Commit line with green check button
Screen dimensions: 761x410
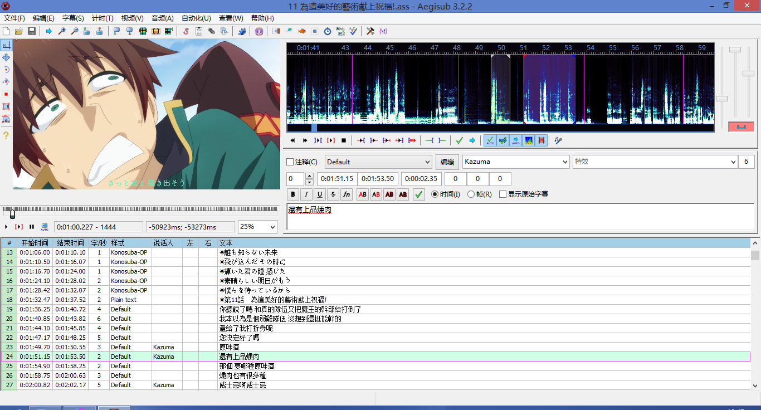coord(419,194)
